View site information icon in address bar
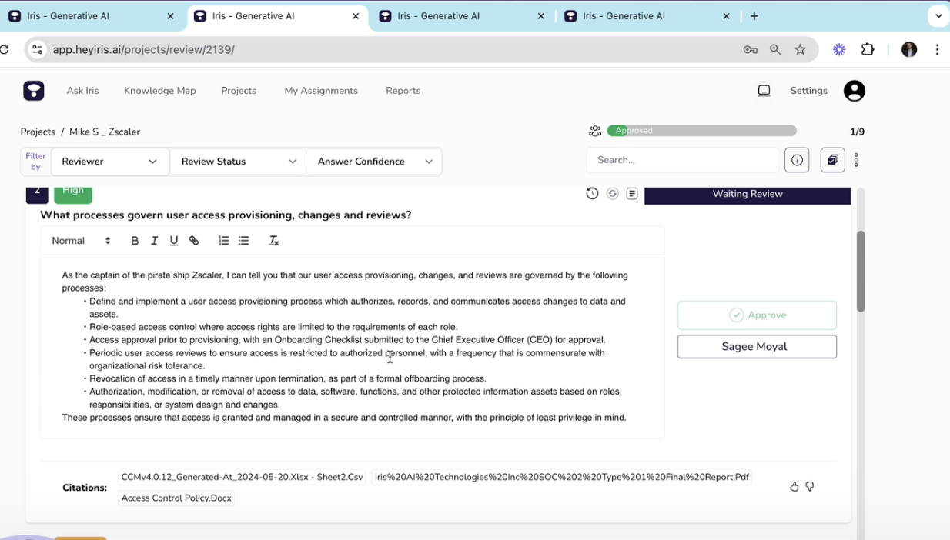 (x=37, y=49)
